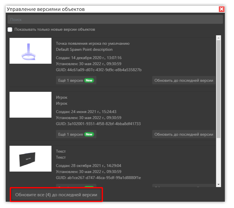234x208 pixels.
Task: Click Обновите все (4) до последней версии
Action: [x=56, y=195]
